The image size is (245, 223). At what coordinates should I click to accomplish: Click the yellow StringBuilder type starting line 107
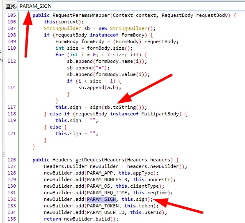(62, 28)
